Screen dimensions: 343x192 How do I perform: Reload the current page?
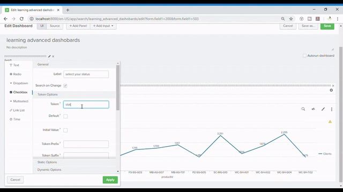[21, 19]
